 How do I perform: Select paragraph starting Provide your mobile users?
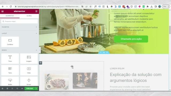click(130, 88)
